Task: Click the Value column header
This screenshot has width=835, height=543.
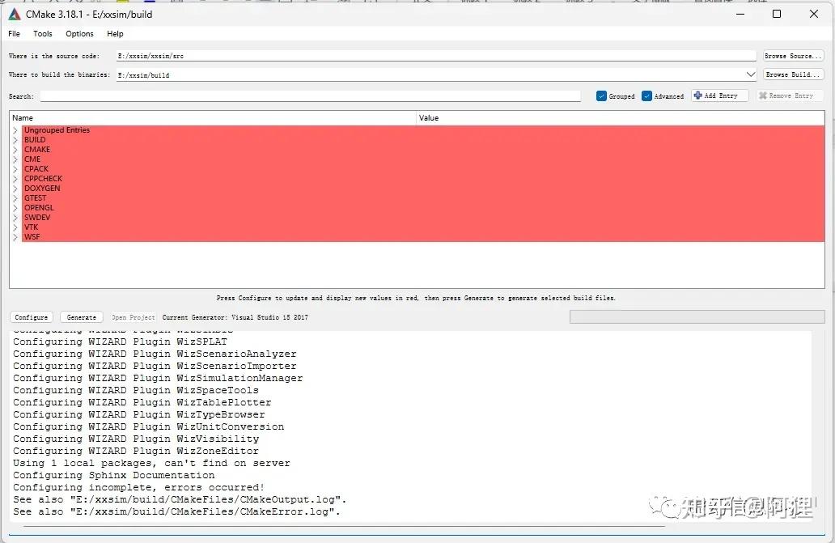Action: [x=621, y=117]
